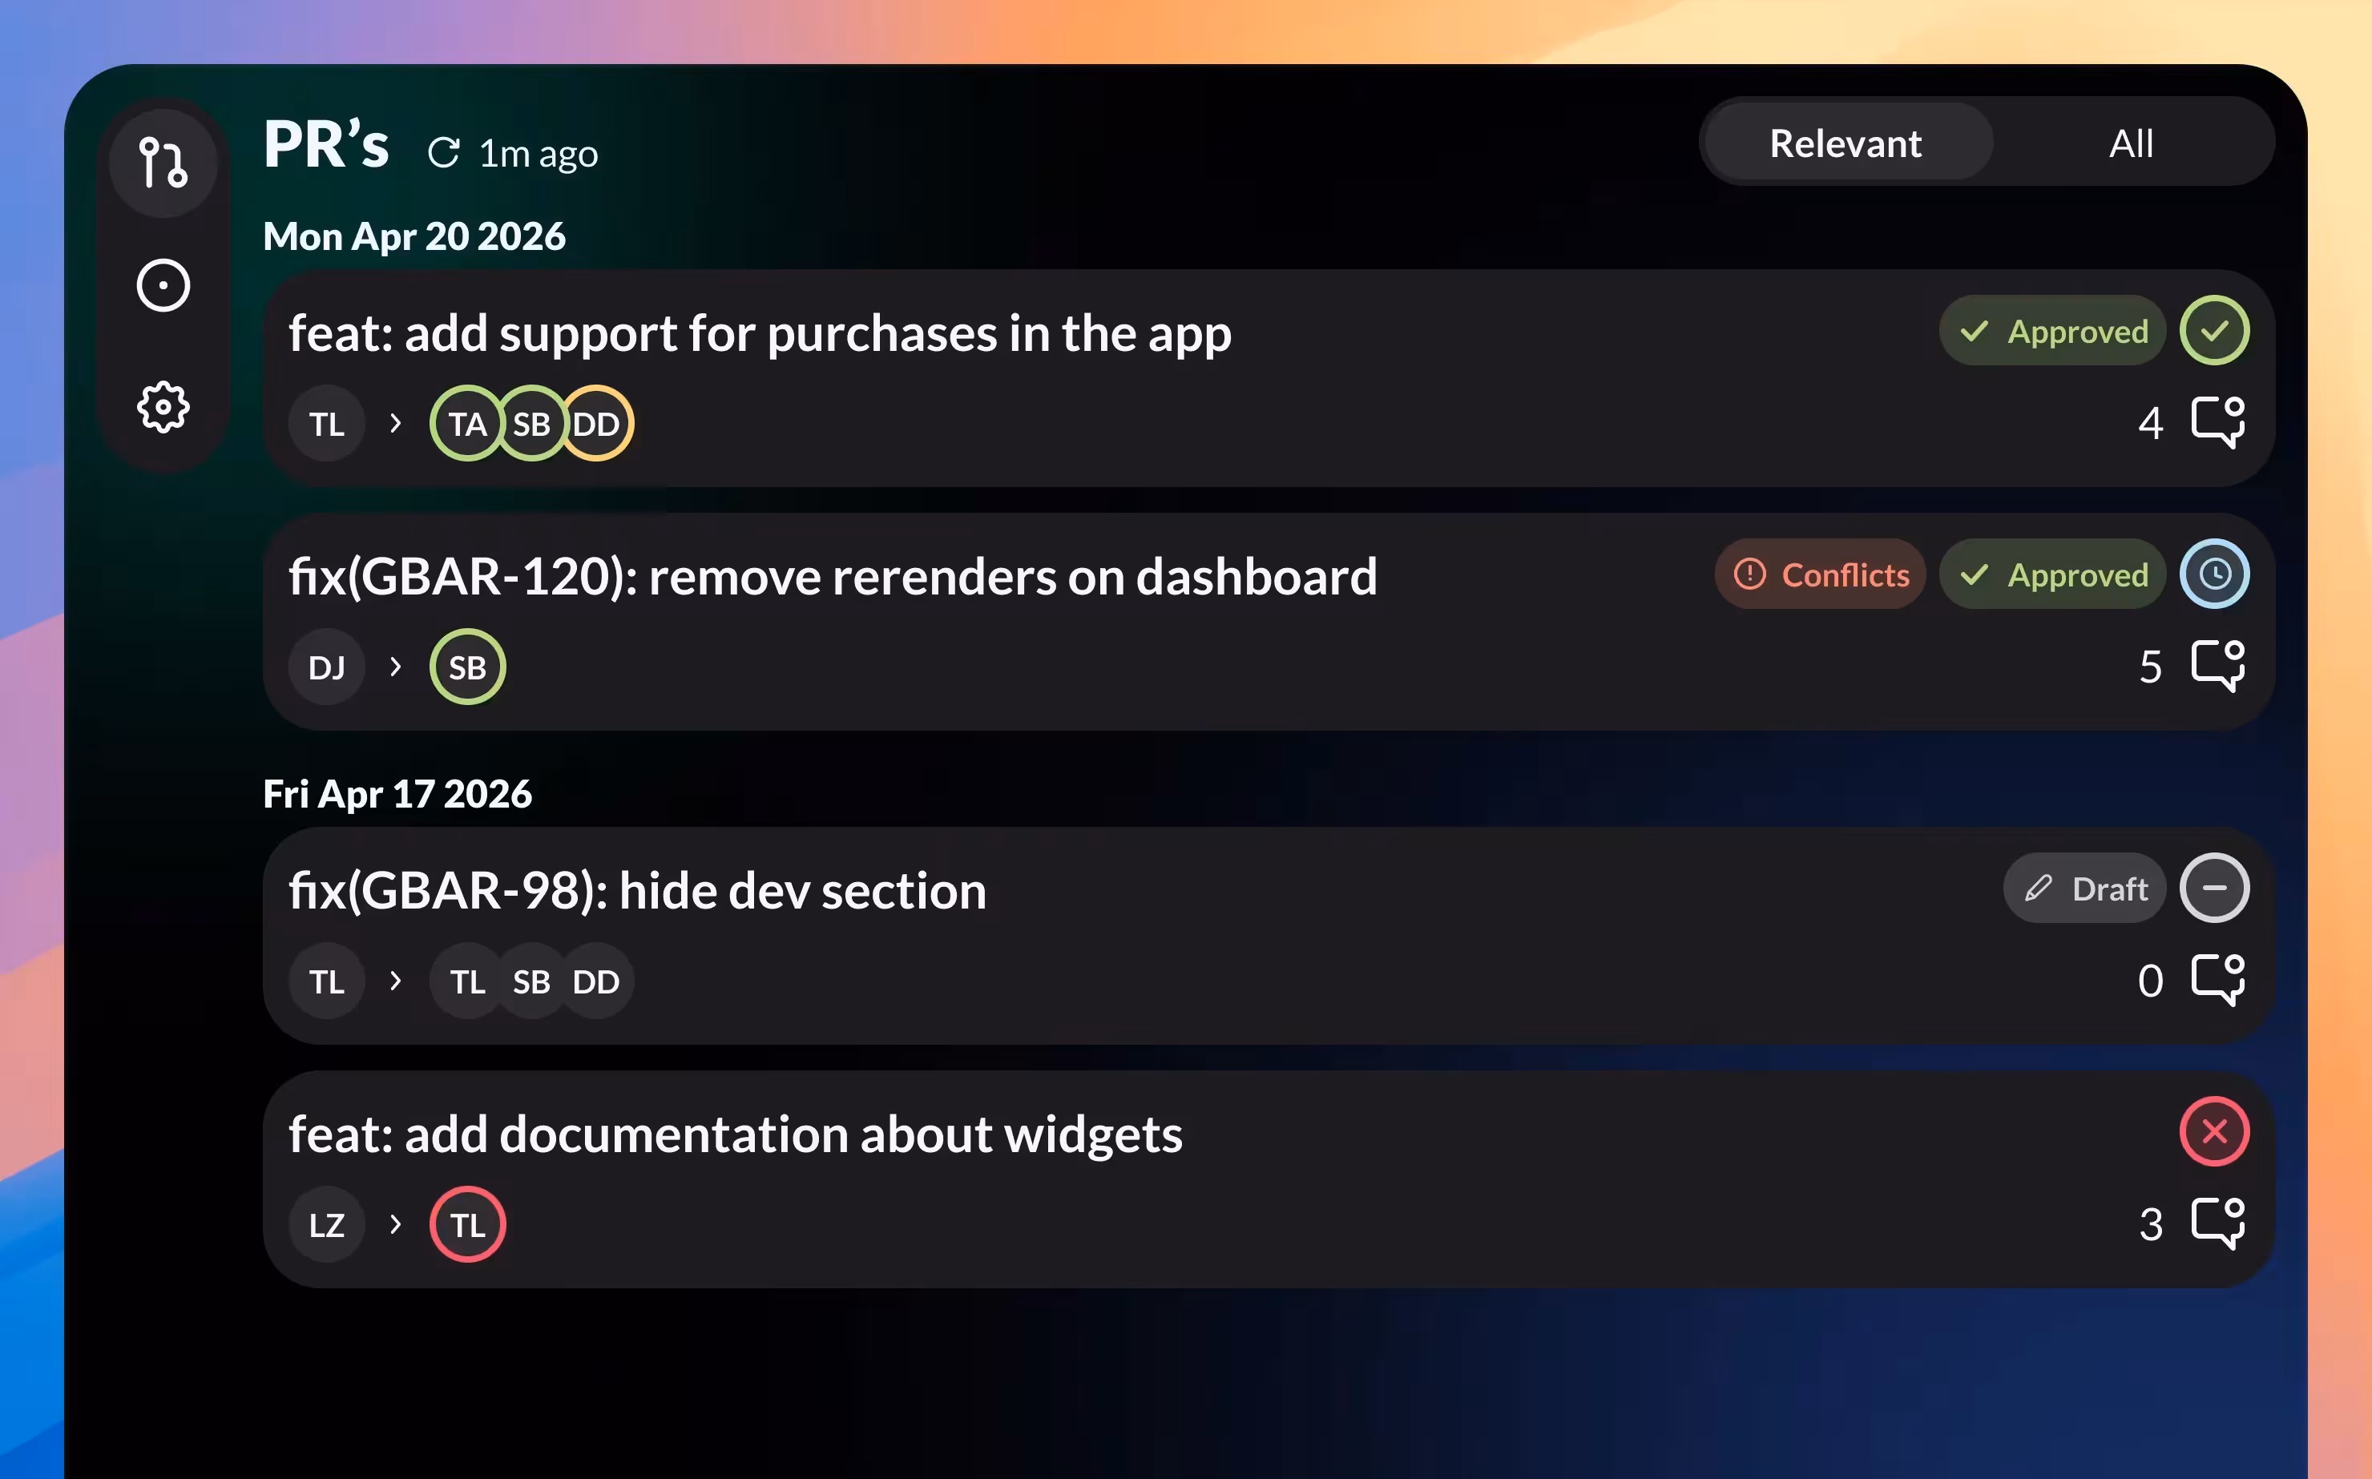Toggle the Draft badge on hide dev section

(x=2084, y=889)
